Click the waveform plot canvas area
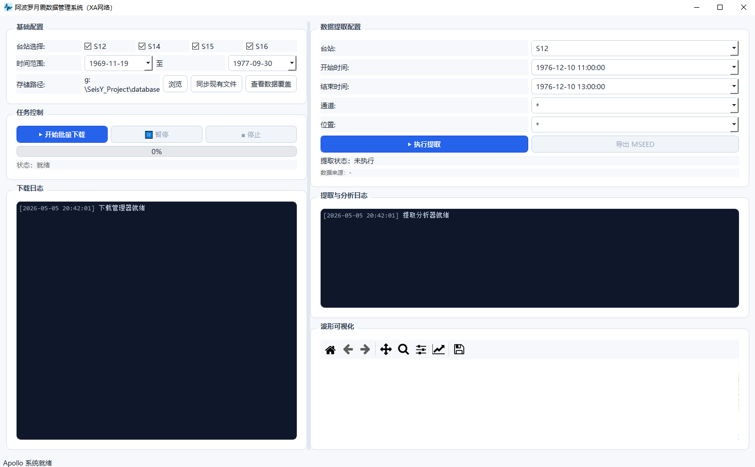755x467 pixels. 530,399
